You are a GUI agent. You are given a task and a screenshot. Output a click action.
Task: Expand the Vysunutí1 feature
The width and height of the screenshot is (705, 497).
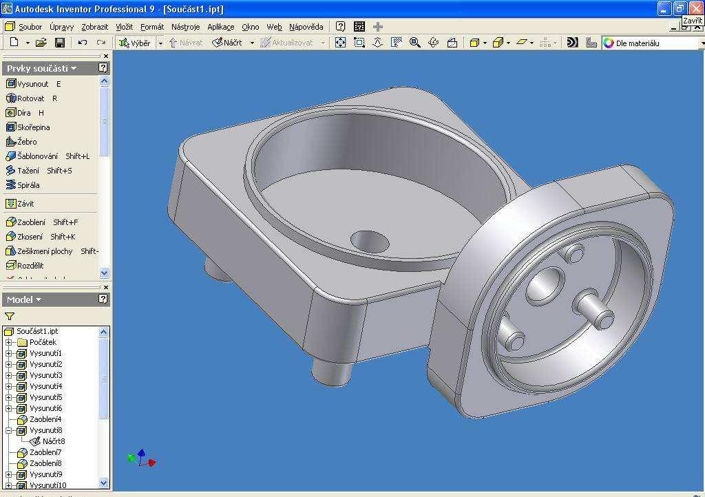tap(8, 353)
